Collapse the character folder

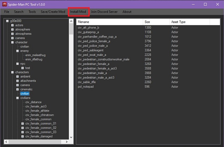point(13,42)
